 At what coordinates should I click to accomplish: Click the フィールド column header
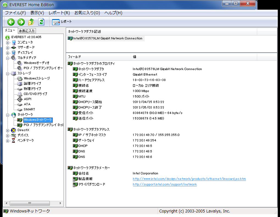[x=99, y=57]
